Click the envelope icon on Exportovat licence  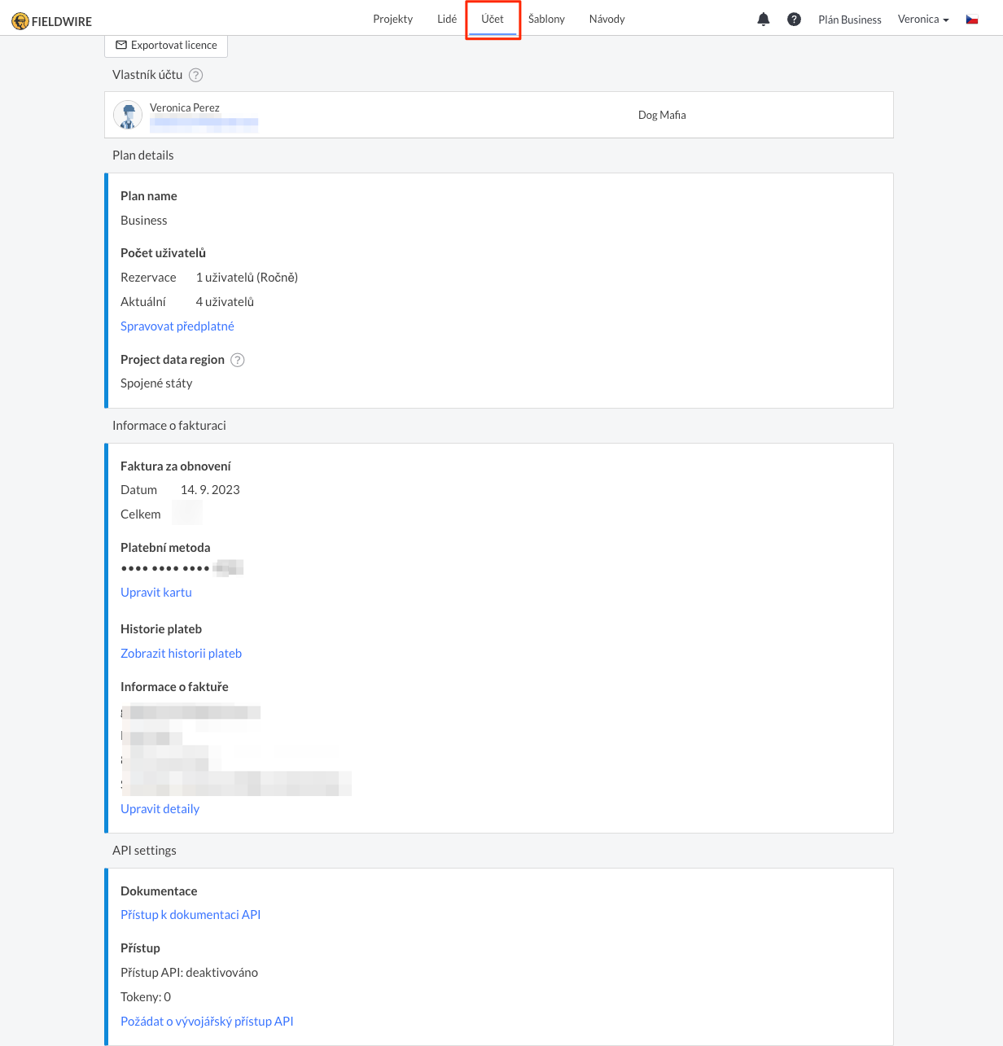click(122, 46)
